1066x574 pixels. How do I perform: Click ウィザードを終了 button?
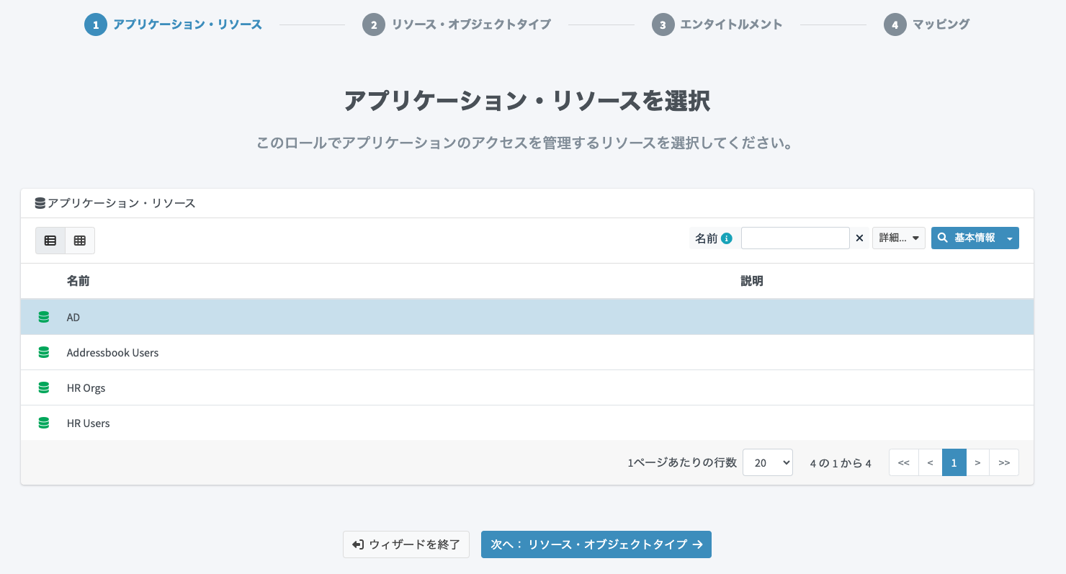click(406, 544)
